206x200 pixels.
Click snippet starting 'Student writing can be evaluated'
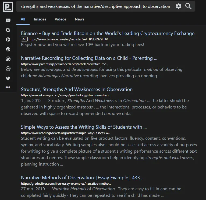(x=109, y=151)
